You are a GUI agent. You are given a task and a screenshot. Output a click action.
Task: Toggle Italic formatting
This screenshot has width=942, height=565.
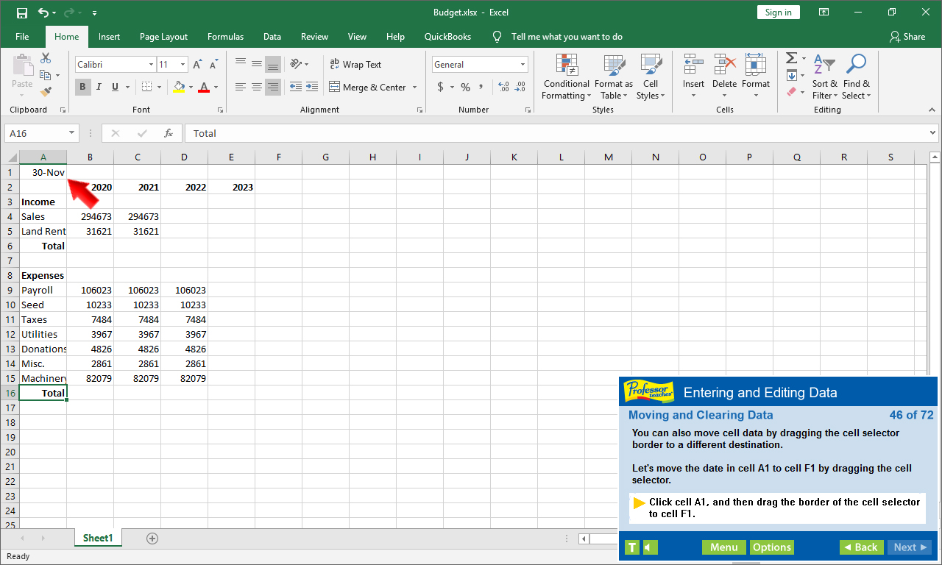tap(99, 87)
